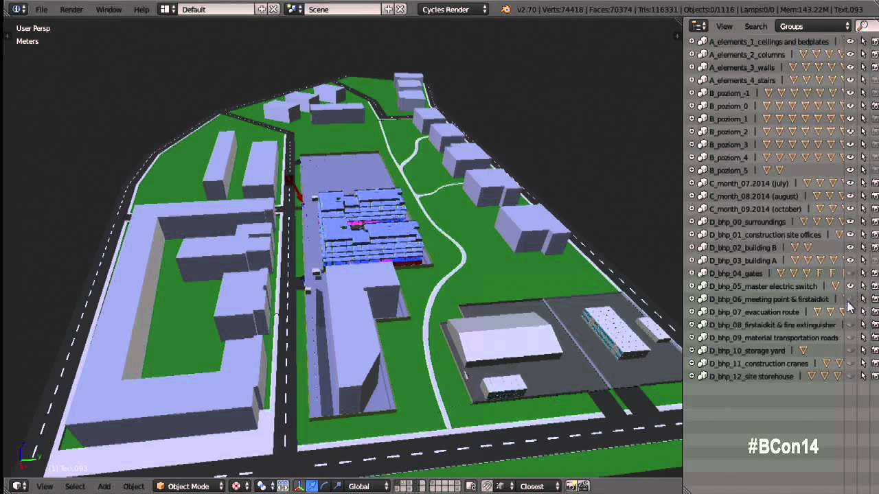
Task: Open the 3D view editor type icon
Action: click(19, 486)
